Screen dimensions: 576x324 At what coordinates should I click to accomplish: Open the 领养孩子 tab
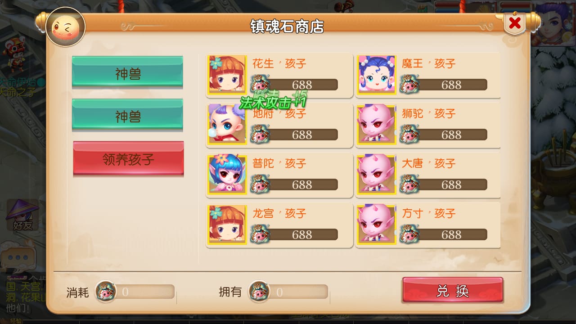coord(128,158)
